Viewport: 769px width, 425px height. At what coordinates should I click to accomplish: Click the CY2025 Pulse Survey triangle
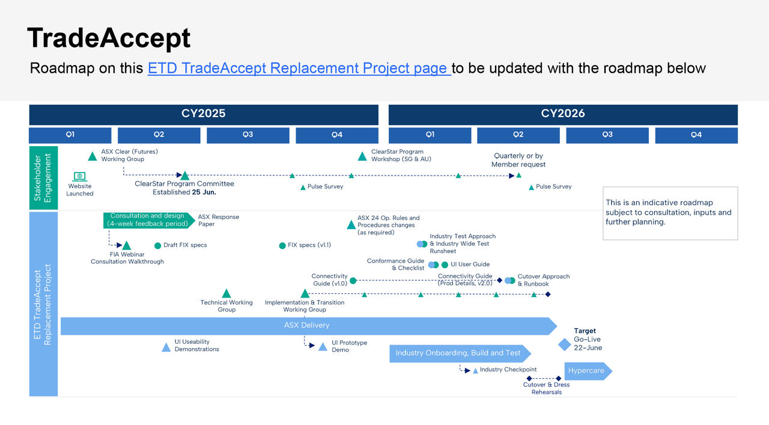(303, 188)
